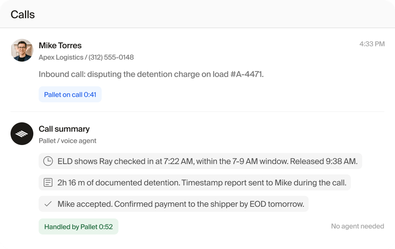This screenshot has width=395, height=249.
Task: Select the 2h 16 m documented detention row
Action: (x=195, y=182)
